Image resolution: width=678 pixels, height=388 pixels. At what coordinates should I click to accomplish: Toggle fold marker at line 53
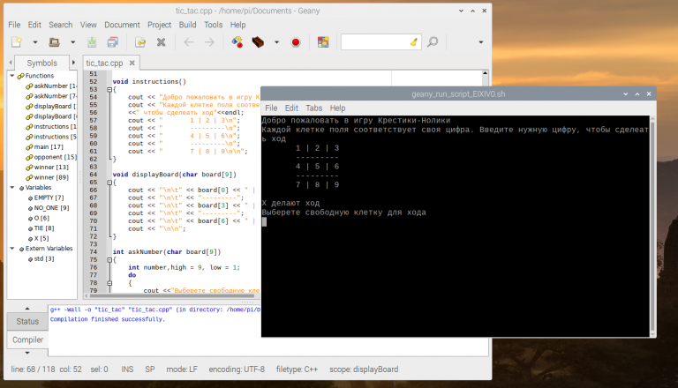pyautogui.click(x=109, y=89)
